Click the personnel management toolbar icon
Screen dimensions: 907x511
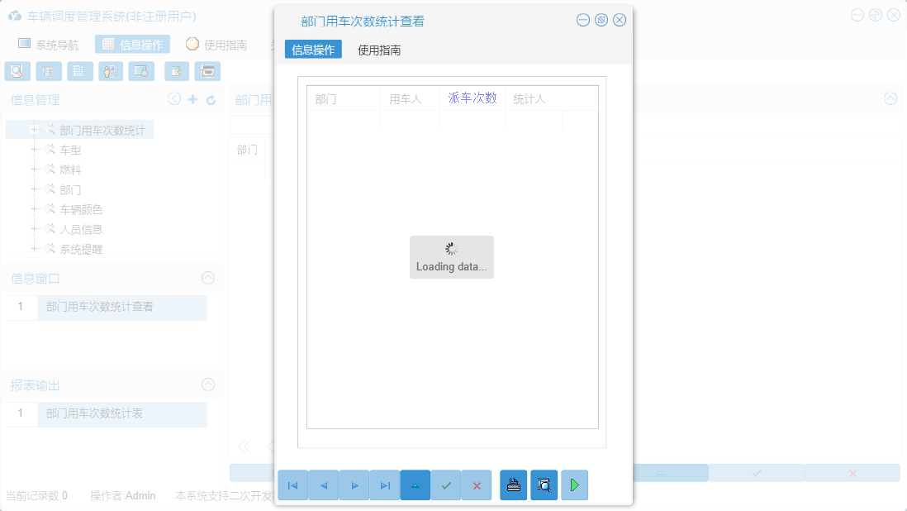point(110,71)
